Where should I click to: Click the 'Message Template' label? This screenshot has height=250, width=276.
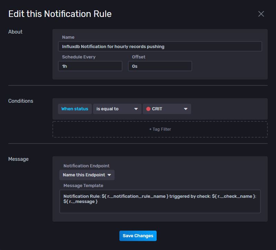pyautogui.click(x=83, y=186)
